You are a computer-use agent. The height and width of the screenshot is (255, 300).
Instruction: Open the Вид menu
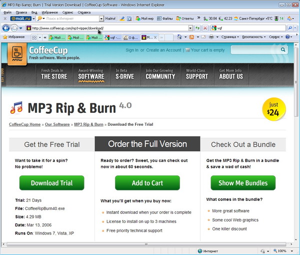tap(34, 12)
